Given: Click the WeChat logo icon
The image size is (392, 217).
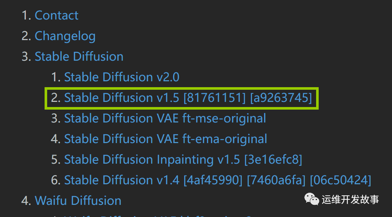Looking at the screenshot, I should [x=311, y=199].
